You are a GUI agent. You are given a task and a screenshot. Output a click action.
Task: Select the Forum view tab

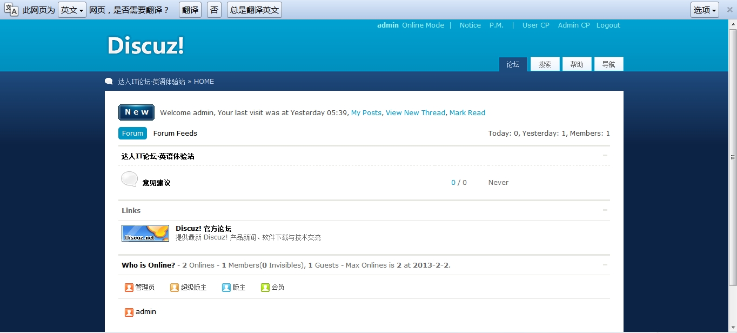pos(132,134)
